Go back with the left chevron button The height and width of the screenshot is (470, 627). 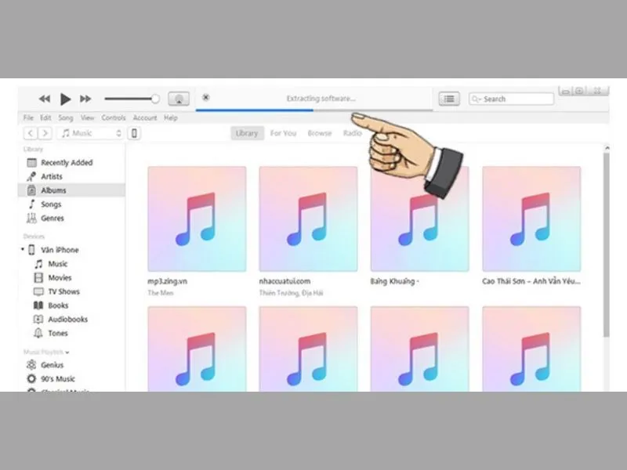[31, 133]
